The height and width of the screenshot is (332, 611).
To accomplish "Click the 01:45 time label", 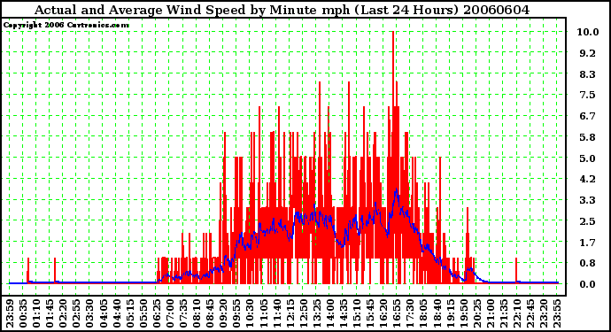I will click(50, 313).
